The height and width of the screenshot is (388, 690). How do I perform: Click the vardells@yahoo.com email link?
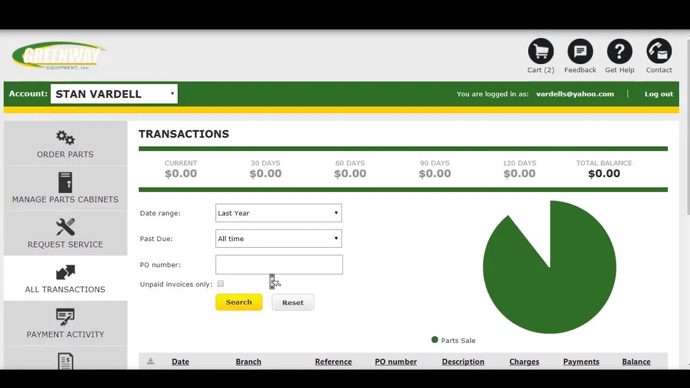pos(575,94)
